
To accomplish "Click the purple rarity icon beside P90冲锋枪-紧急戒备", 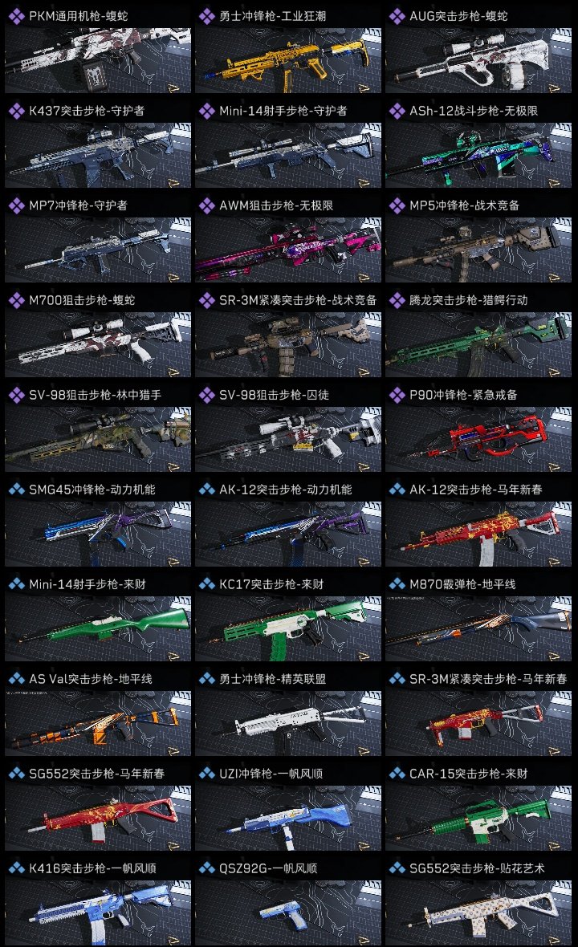I will point(397,395).
